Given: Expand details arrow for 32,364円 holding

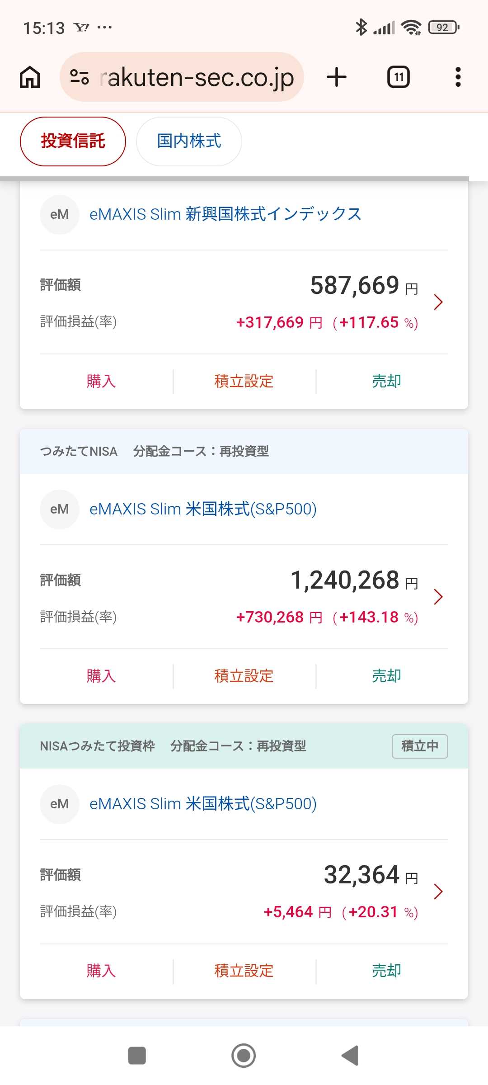Looking at the screenshot, I should pyautogui.click(x=438, y=892).
